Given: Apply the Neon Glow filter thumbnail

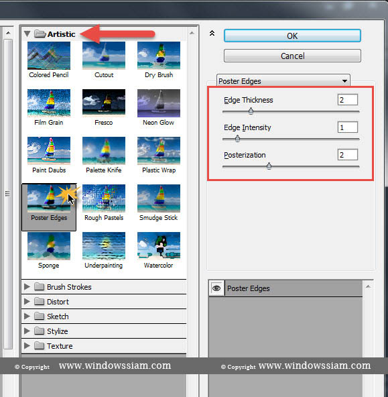Looking at the screenshot, I should (x=159, y=103).
